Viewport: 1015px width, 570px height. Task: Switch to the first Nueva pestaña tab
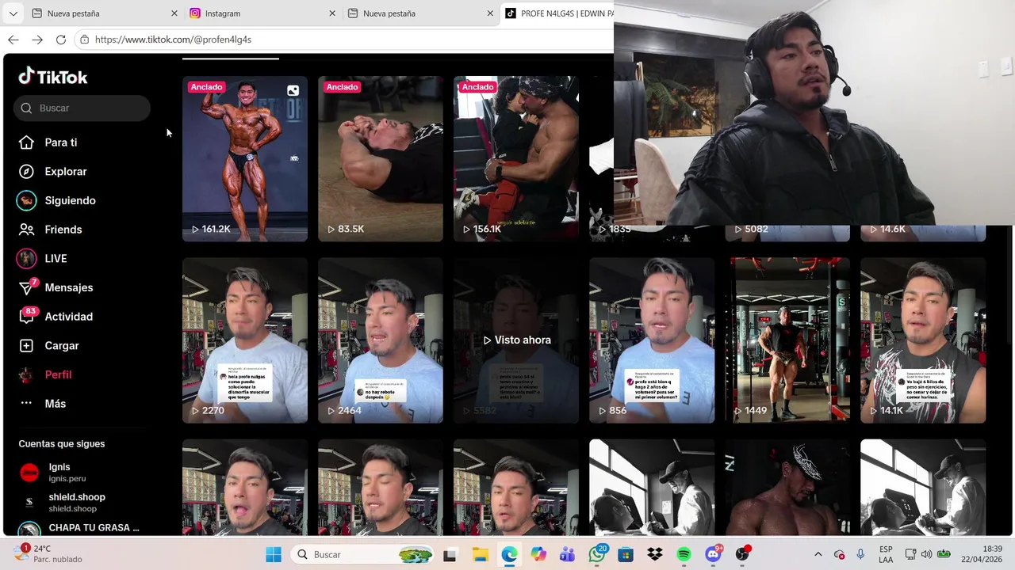(x=103, y=13)
